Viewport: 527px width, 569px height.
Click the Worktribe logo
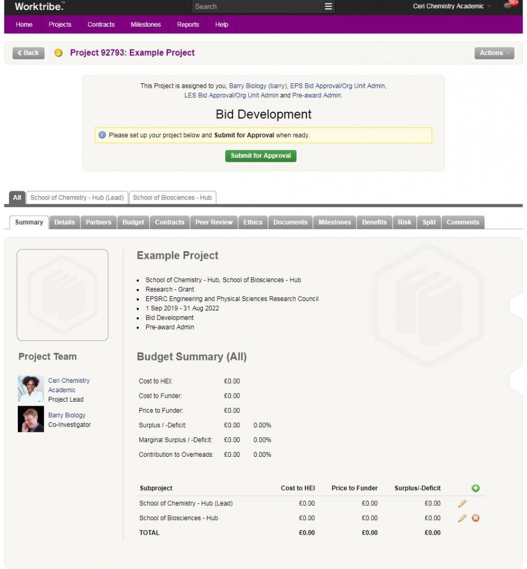[x=39, y=7]
